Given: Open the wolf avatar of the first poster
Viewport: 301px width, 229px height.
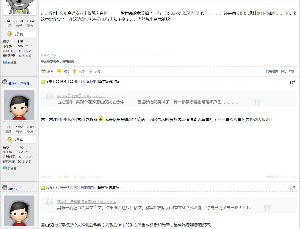Looking at the screenshot, I should [19, 7].
